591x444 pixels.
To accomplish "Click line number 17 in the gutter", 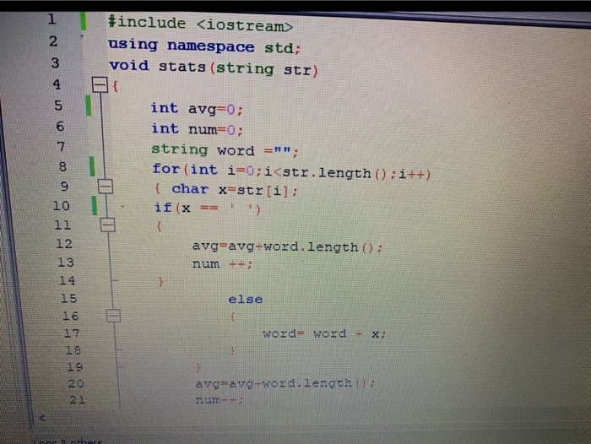I will click(x=72, y=333).
